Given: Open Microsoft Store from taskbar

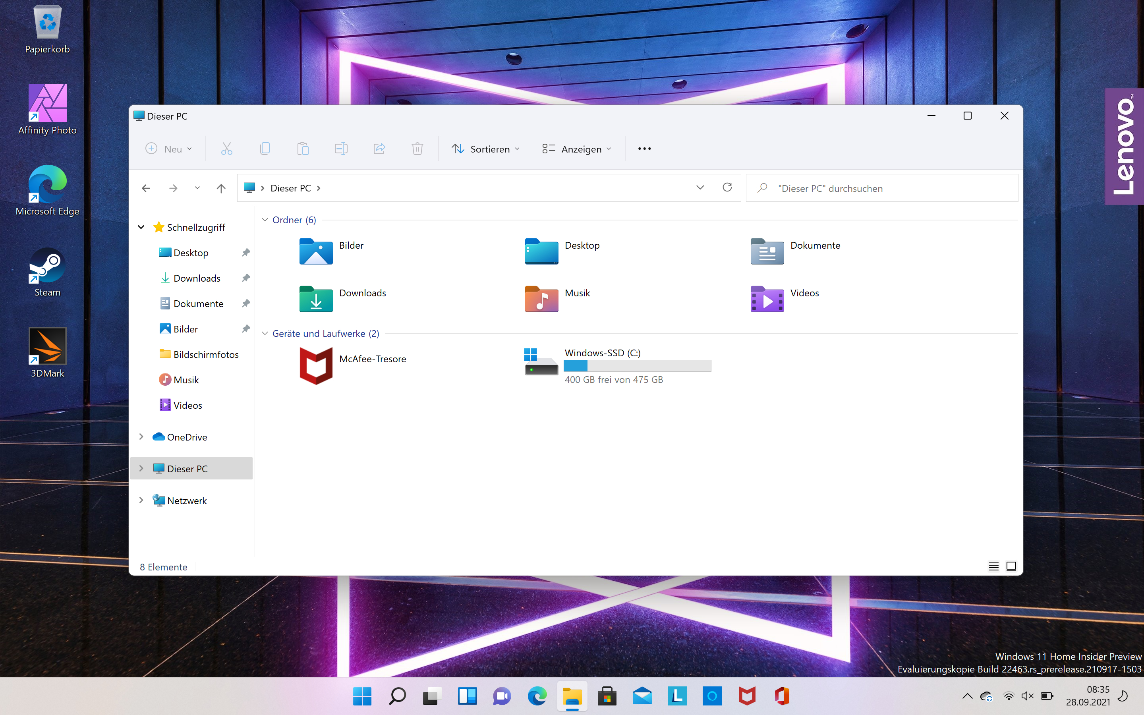Looking at the screenshot, I should (607, 696).
